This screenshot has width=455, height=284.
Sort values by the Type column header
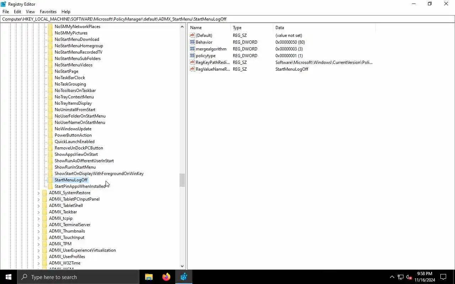pyautogui.click(x=252, y=28)
